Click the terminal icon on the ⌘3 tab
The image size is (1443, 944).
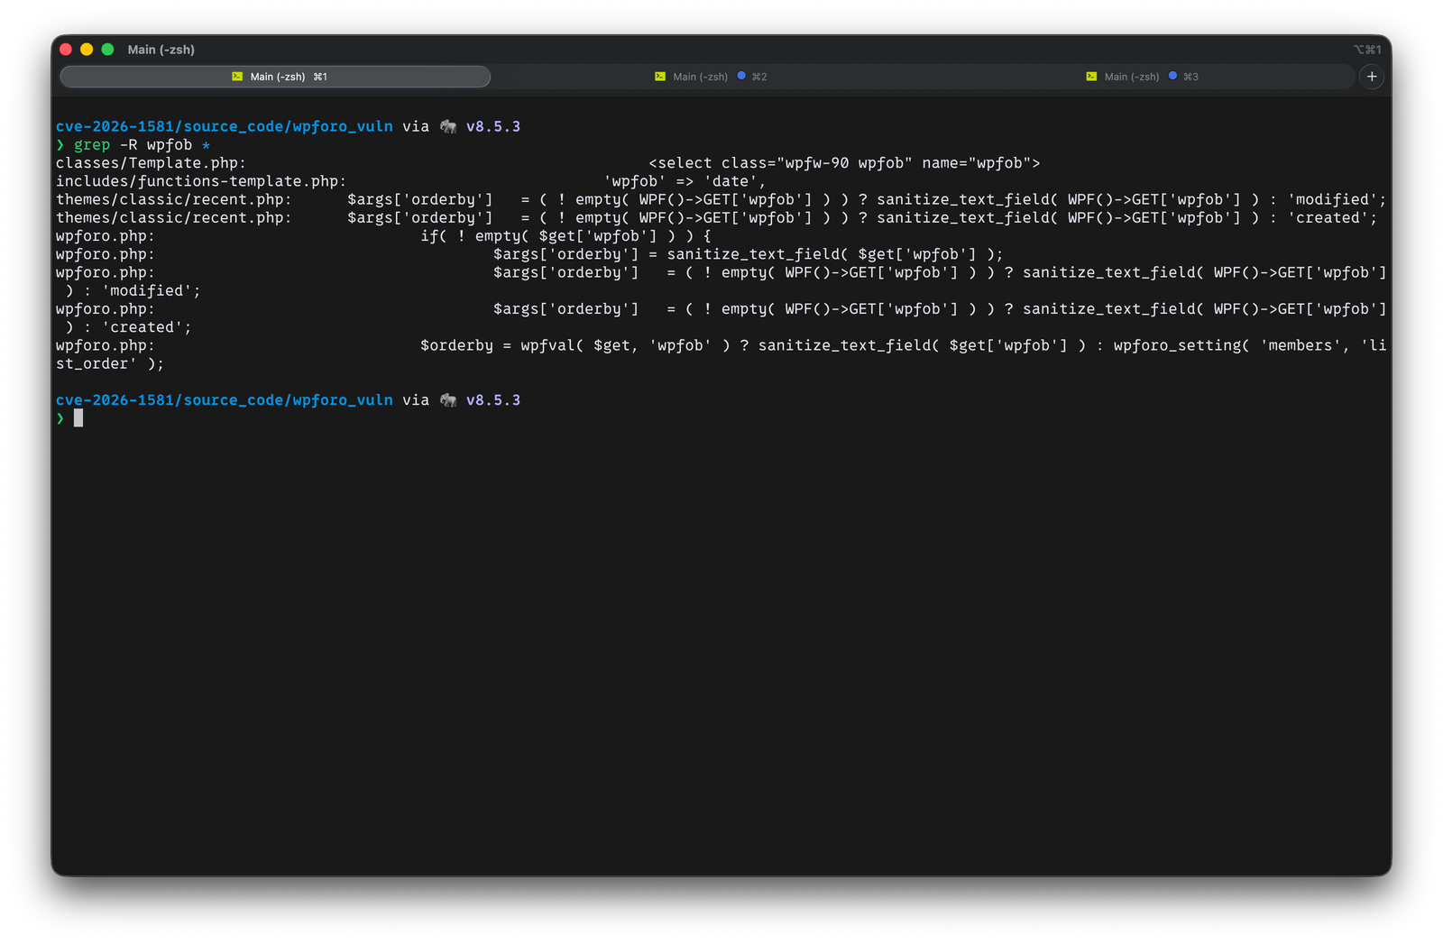coord(1091,77)
